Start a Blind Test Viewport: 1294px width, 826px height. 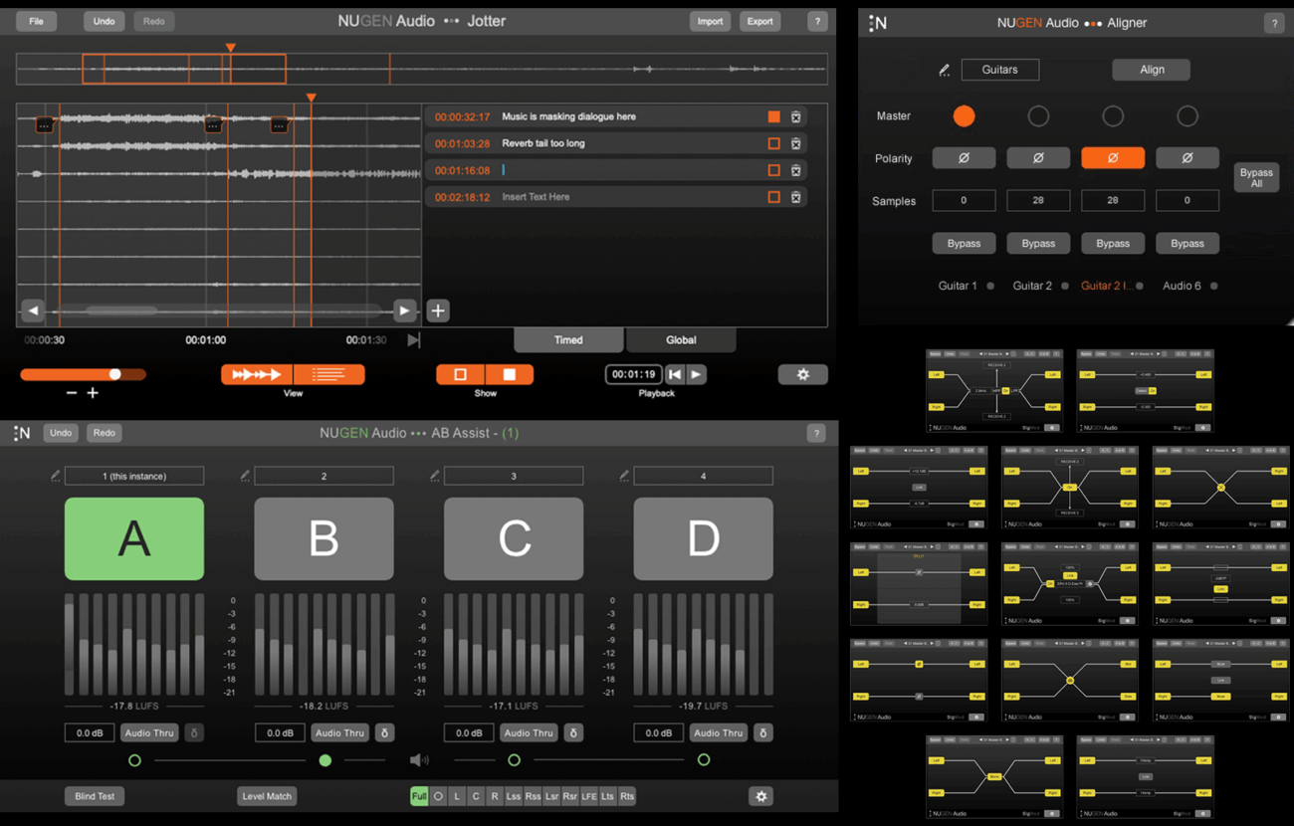pyautogui.click(x=95, y=796)
